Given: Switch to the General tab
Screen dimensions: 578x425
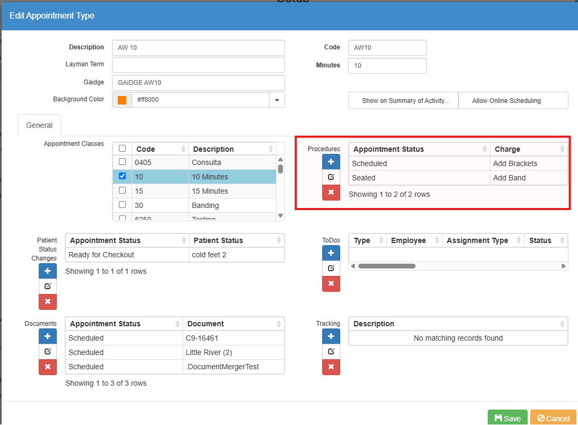Looking at the screenshot, I should tap(39, 125).
